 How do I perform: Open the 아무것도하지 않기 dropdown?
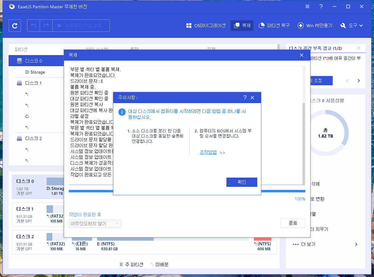(95, 224)
